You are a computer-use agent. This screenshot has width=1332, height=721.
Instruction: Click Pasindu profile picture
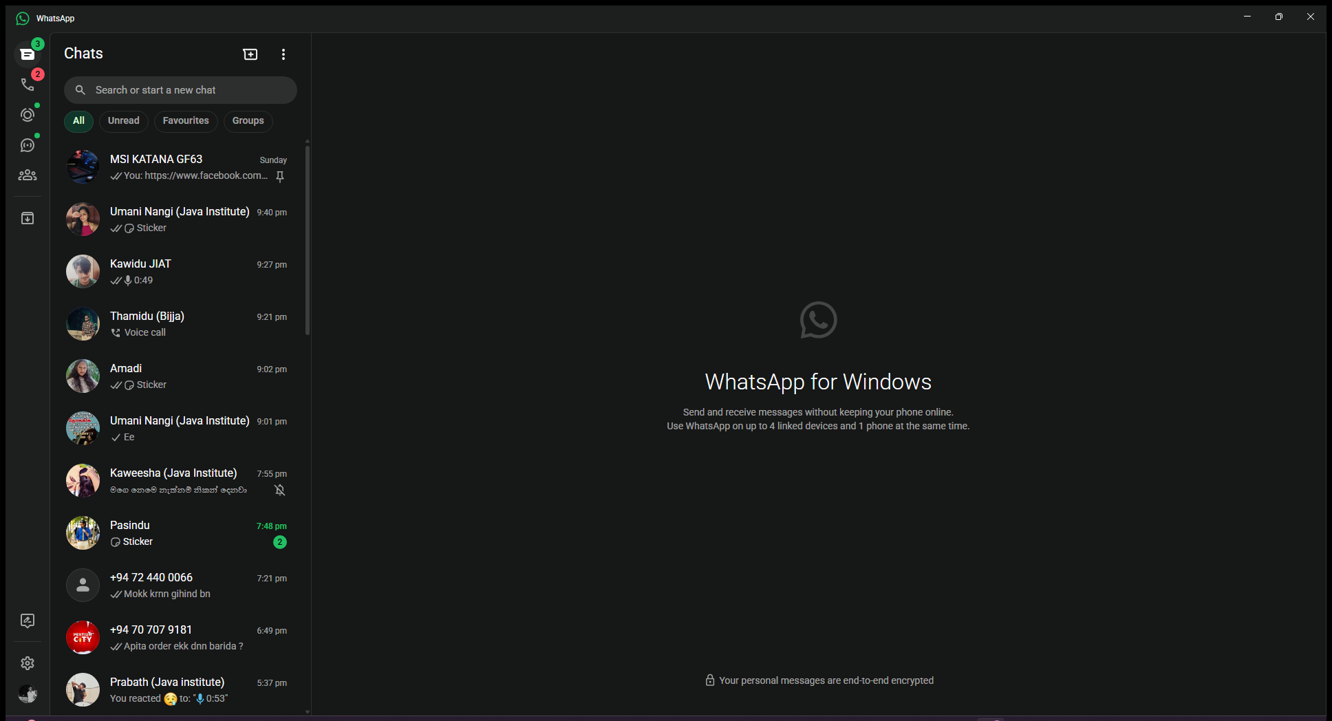pos(83,533)
